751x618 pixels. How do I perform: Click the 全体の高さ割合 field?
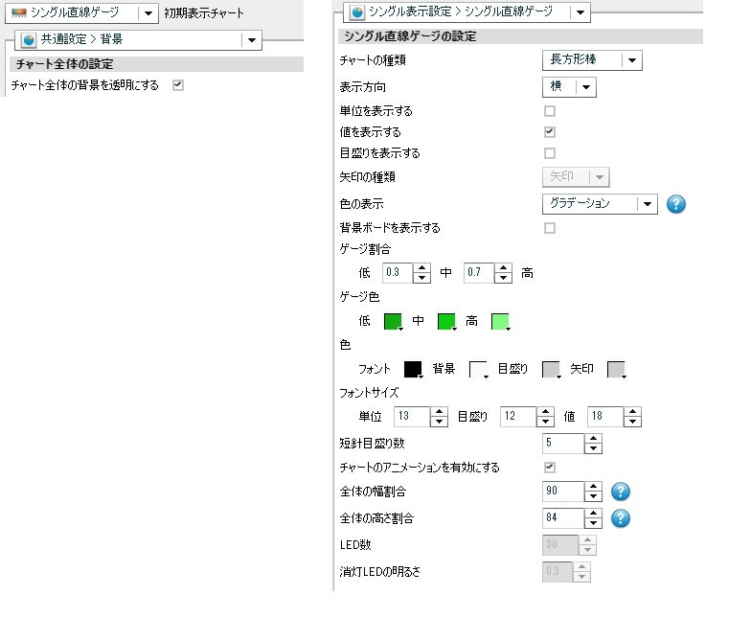(x=563, y=517)
